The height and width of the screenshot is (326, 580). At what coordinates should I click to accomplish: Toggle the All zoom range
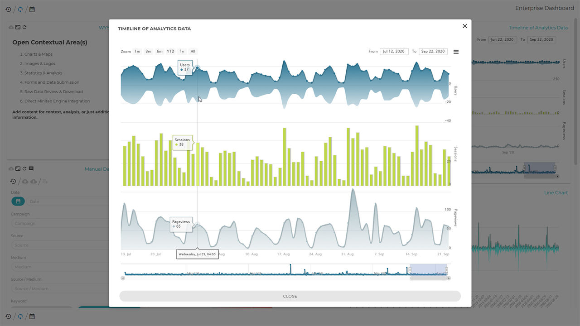[x=193, y=51]
